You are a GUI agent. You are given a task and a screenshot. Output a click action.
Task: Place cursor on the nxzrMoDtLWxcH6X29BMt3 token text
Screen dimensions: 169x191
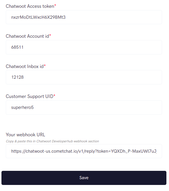38,17
